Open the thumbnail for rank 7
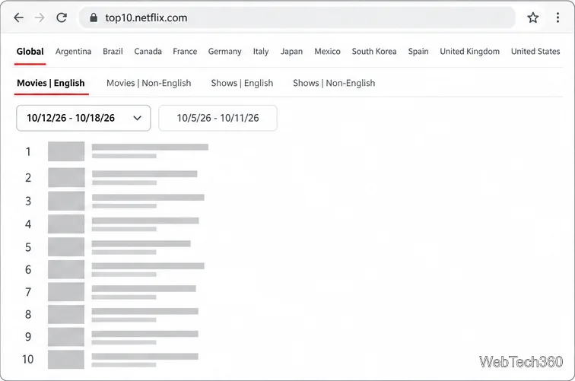The image size is (575, 381). pos(66,292)
